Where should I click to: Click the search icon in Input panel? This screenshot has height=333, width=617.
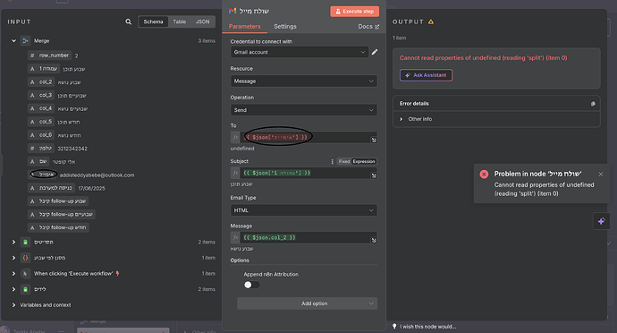pos(128,21)
